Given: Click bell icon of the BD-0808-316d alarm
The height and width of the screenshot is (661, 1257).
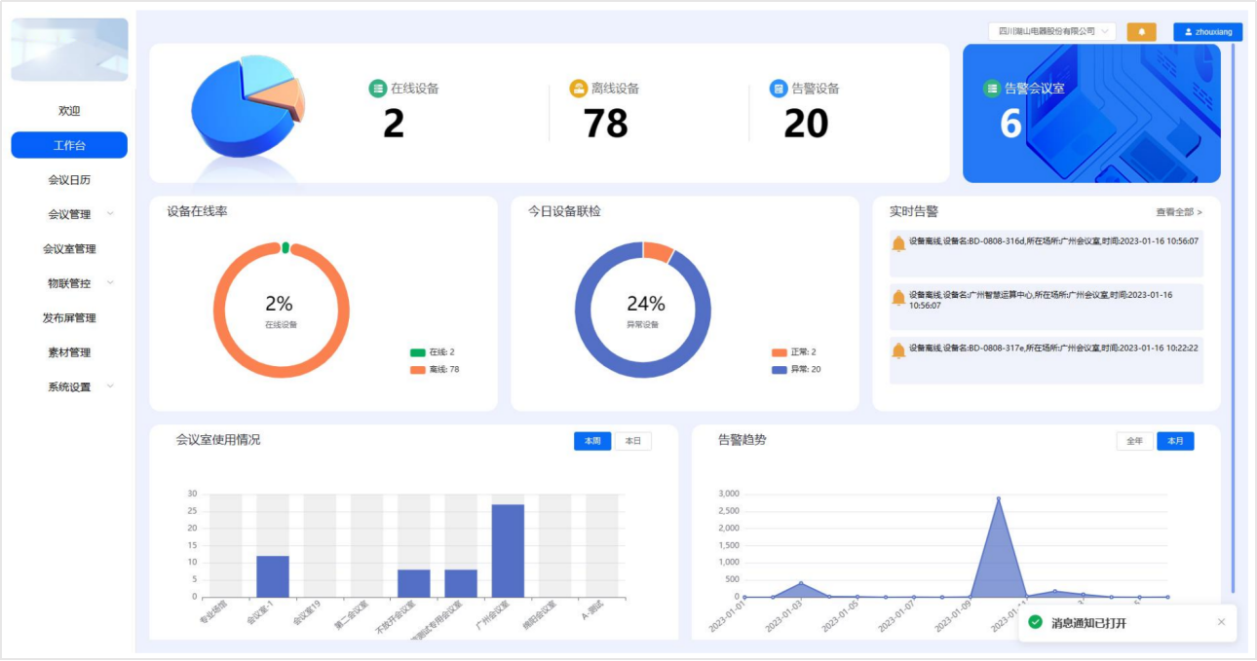Looking at the screenshot, I should (x=898, y=243).
